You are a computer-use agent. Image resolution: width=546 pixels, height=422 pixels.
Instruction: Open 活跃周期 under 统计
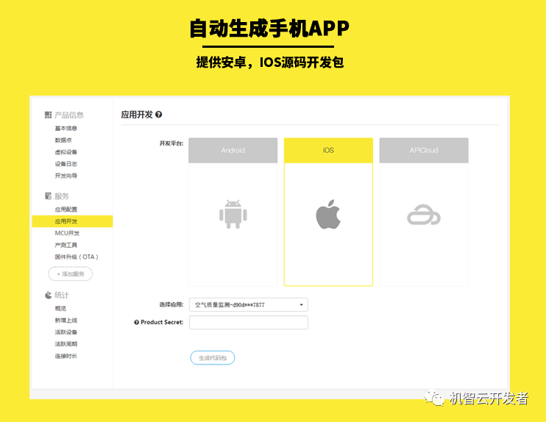[65, 344]
